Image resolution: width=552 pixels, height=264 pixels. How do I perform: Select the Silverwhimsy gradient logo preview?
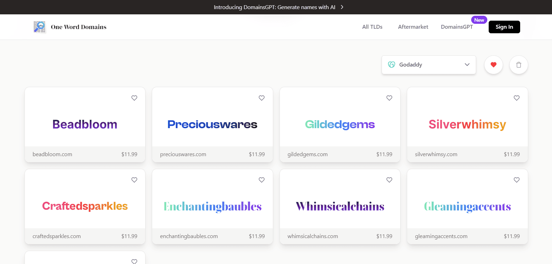[467, 124]
